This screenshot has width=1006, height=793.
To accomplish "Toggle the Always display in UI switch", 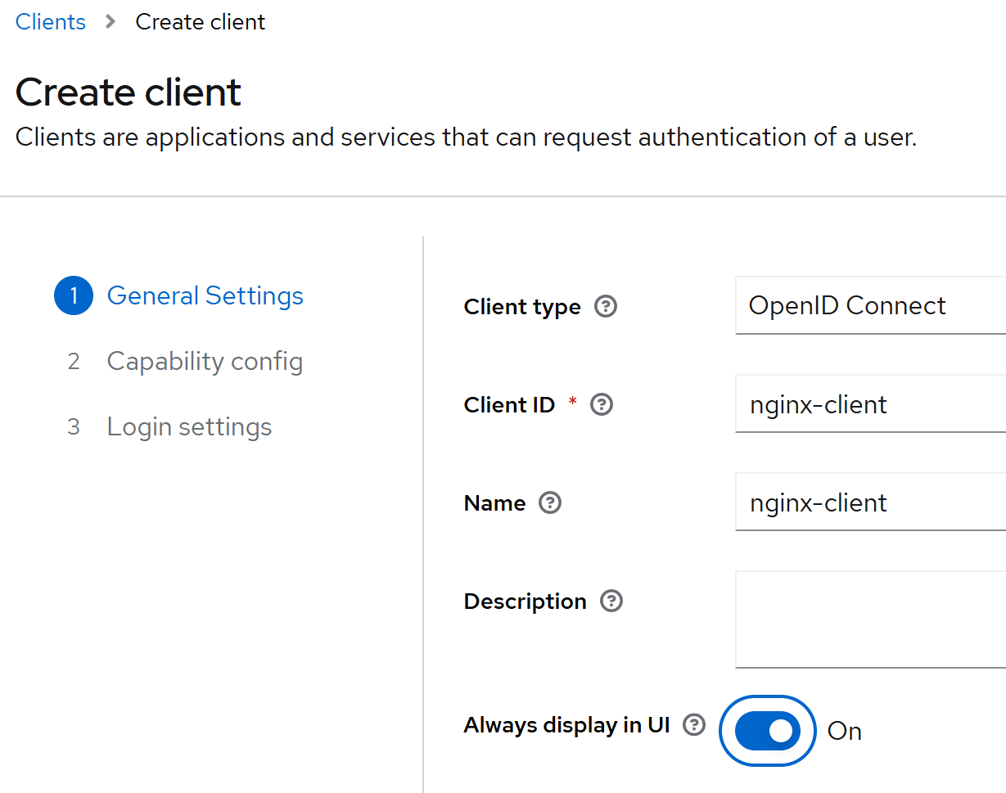I will tap(768, 731).
